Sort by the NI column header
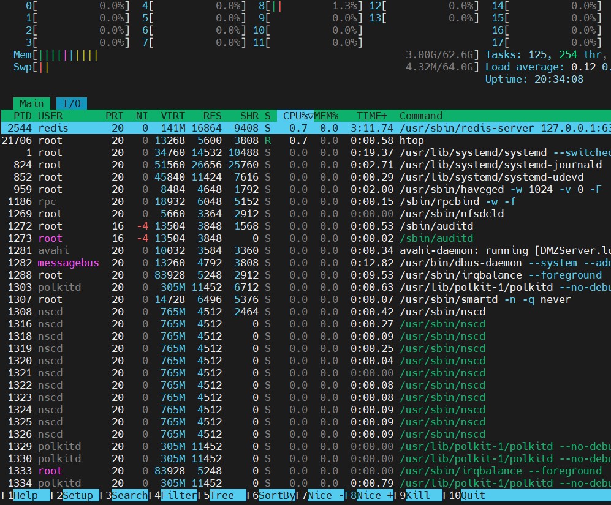Screen dimensions: 611x505 [x=142, y=116]
